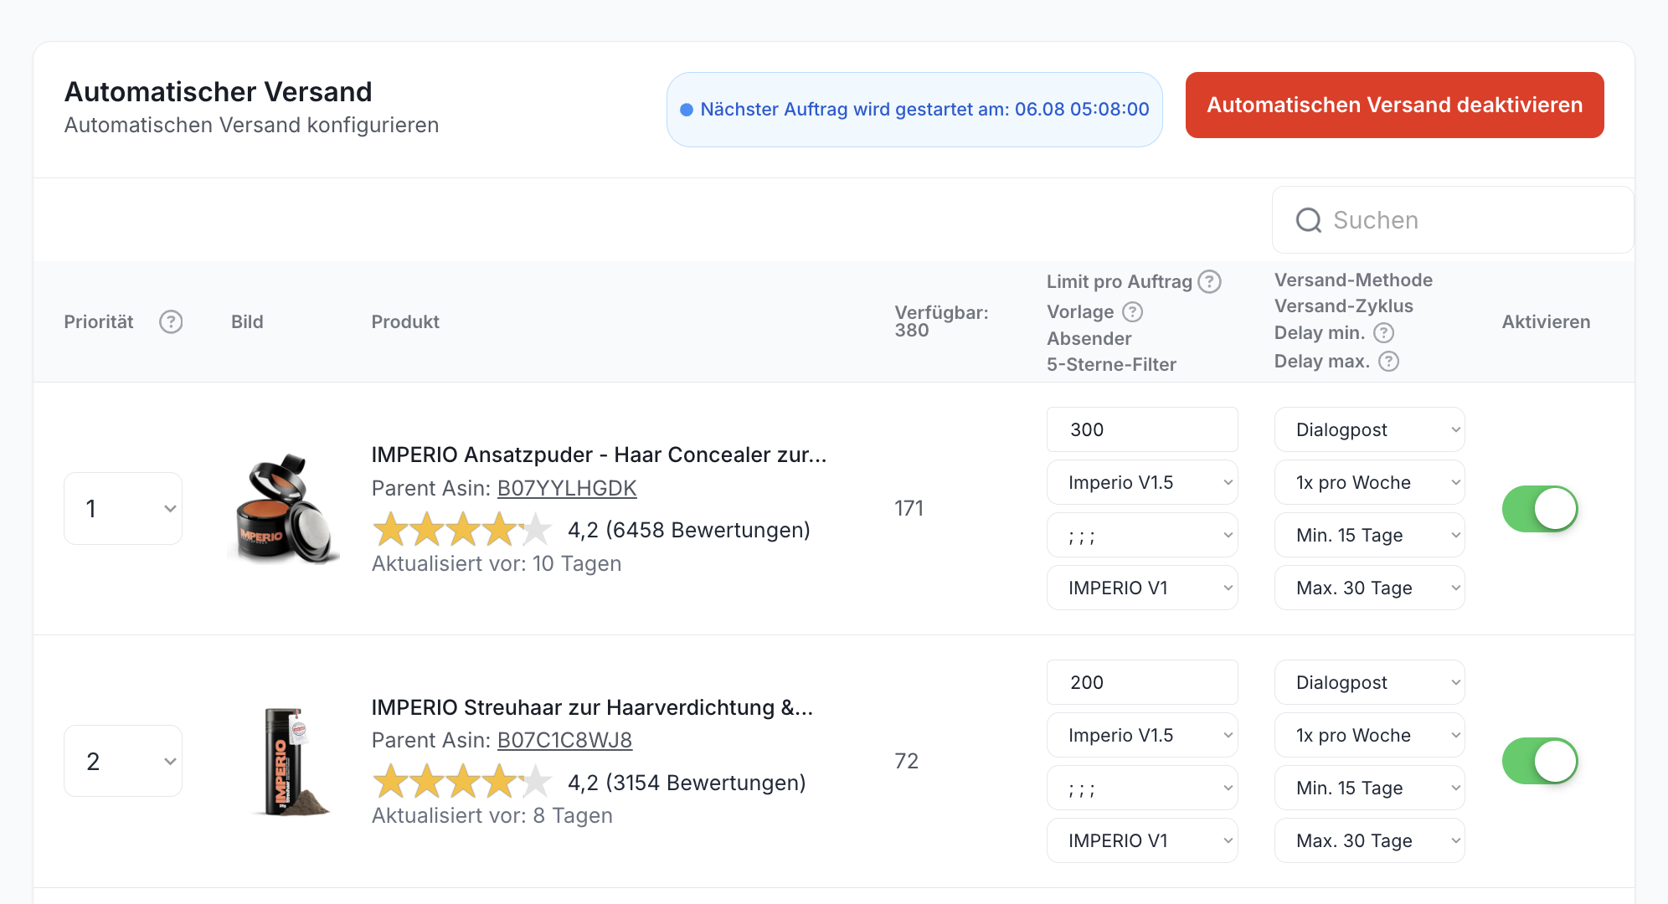Open Min. 15 Tage dropdown for Ansatzpuder
Screen dimensions: 1668x904
[1370, 535]
